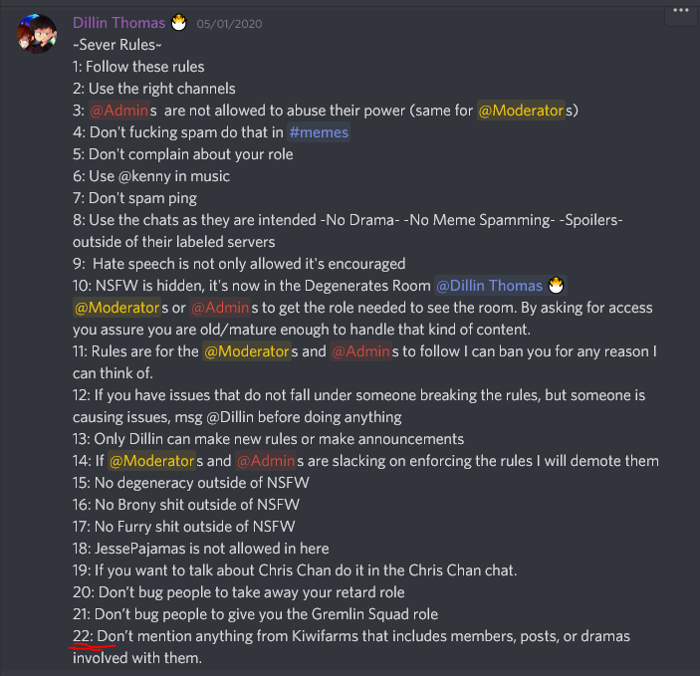Open the #memes channel link

click(319, 132)
